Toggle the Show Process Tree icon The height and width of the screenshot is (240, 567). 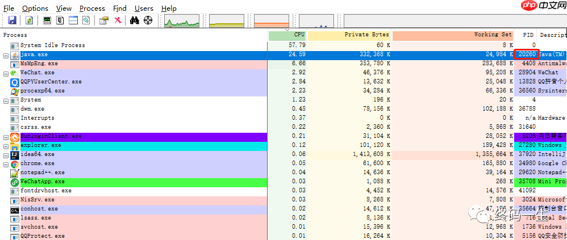(x=60, y=20)
